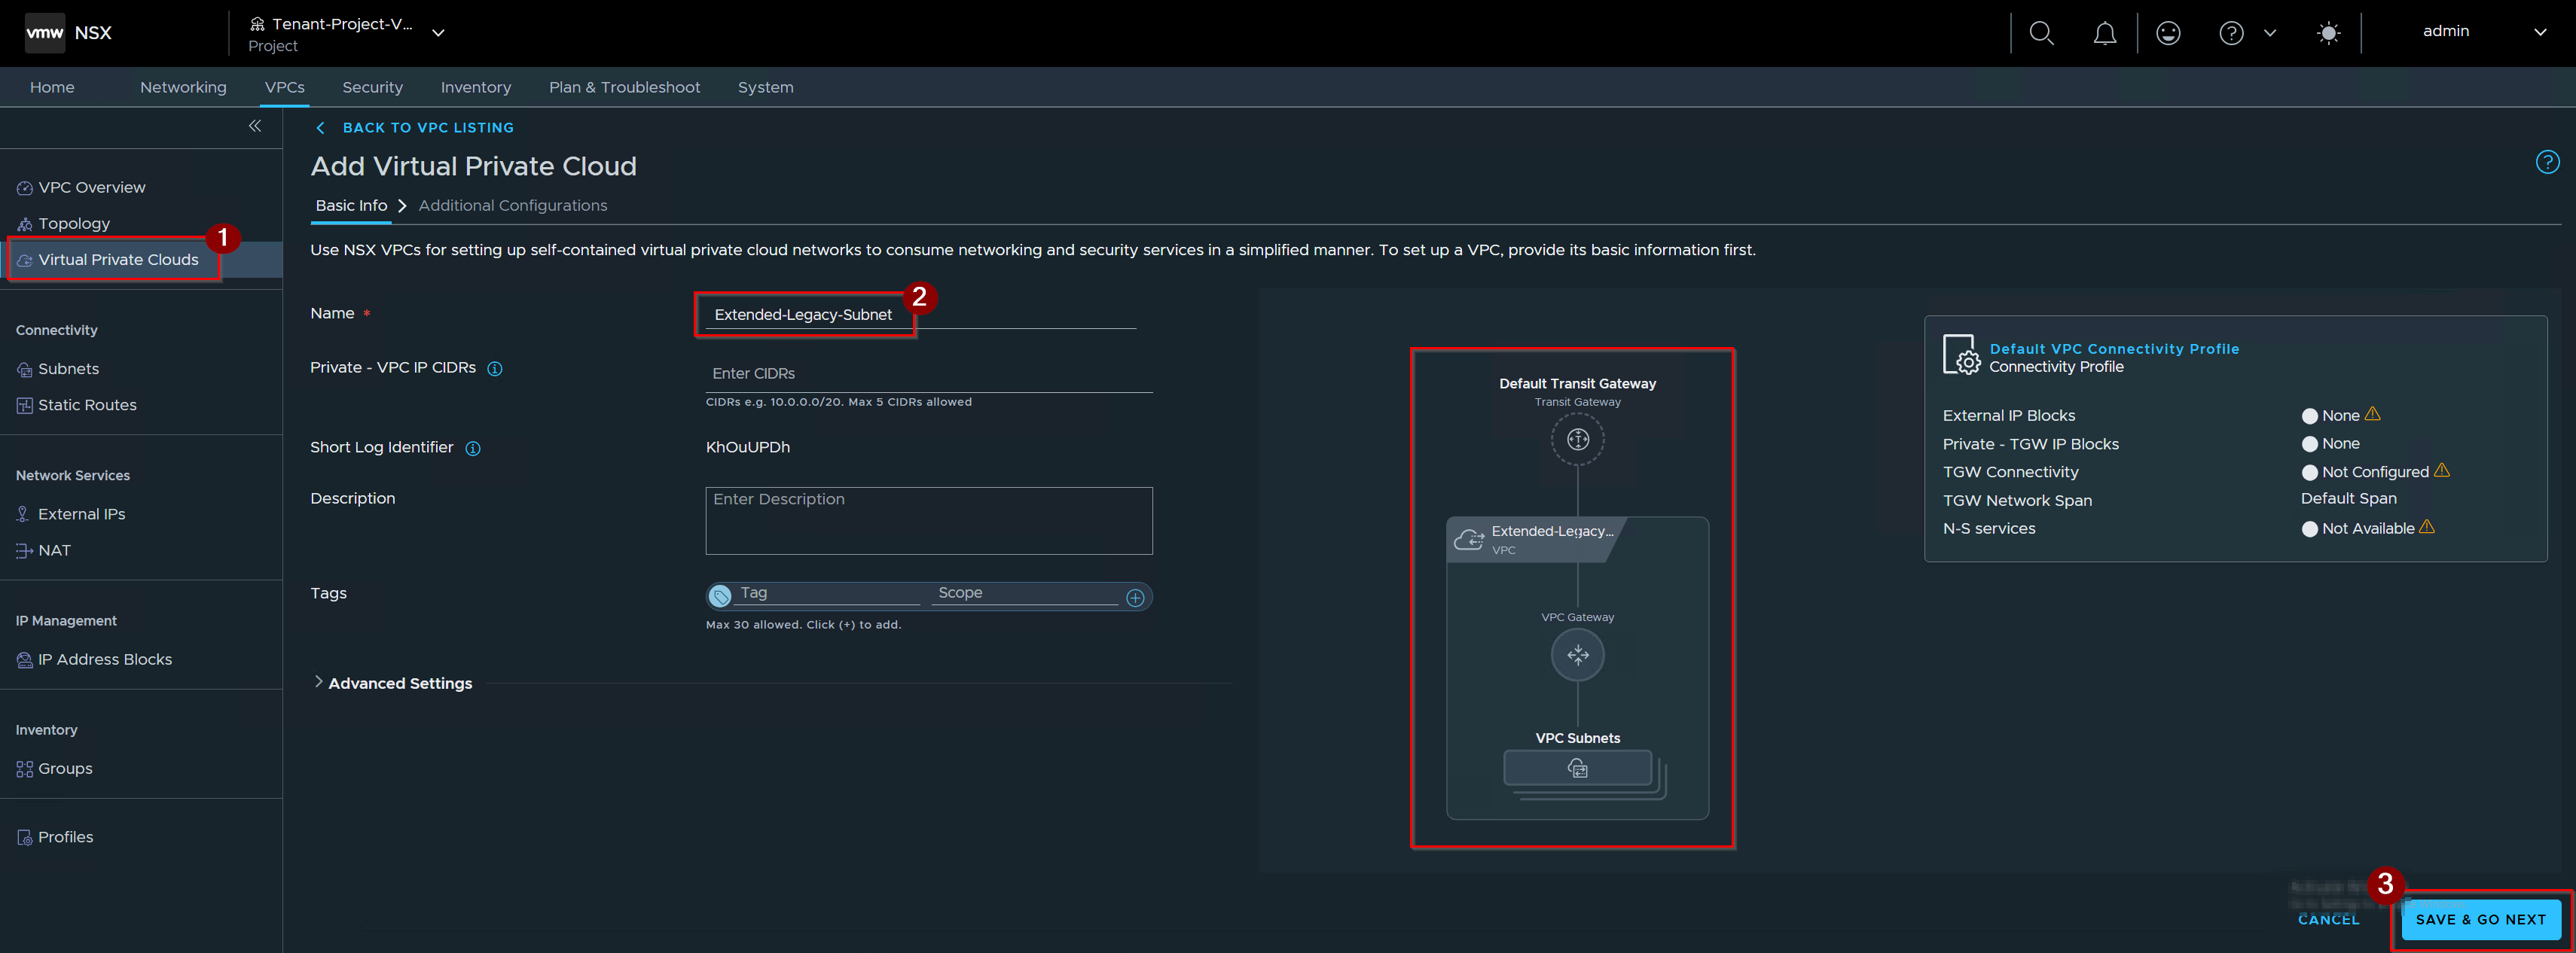
Task: Open the search magnifier icon
Action: [2041, 33]
